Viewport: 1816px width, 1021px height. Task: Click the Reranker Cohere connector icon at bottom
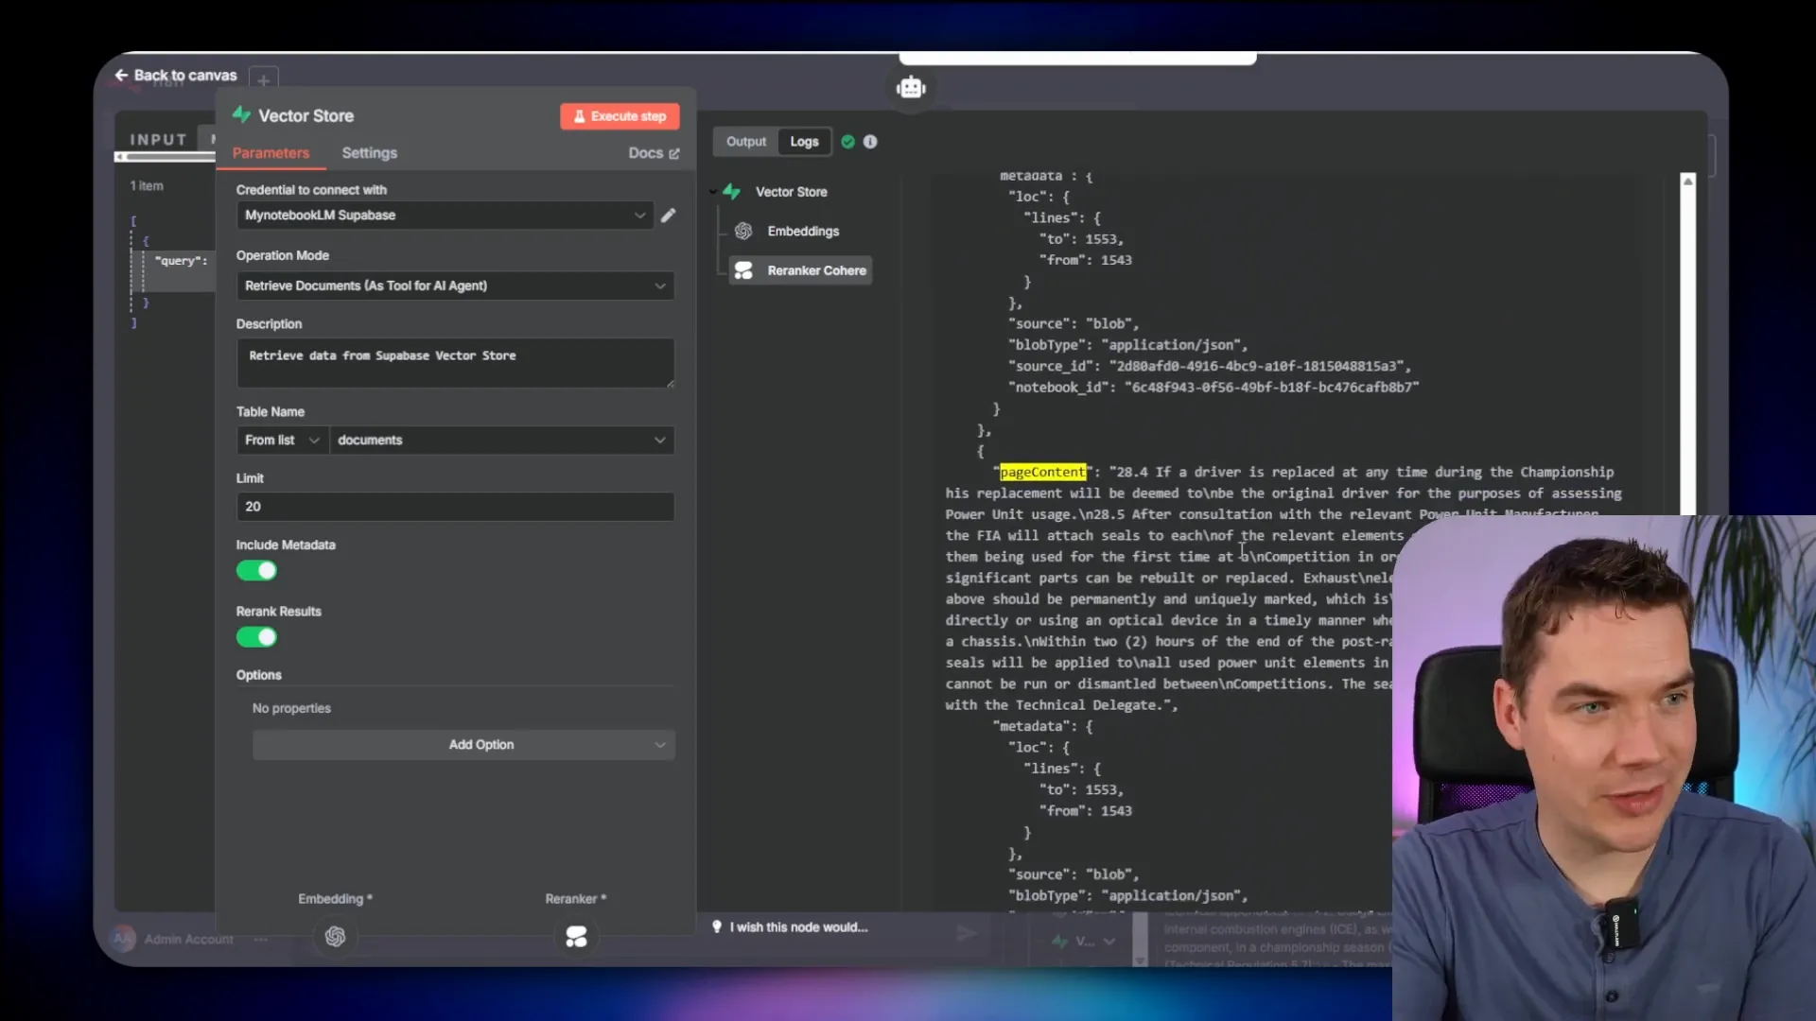(576, 937)
